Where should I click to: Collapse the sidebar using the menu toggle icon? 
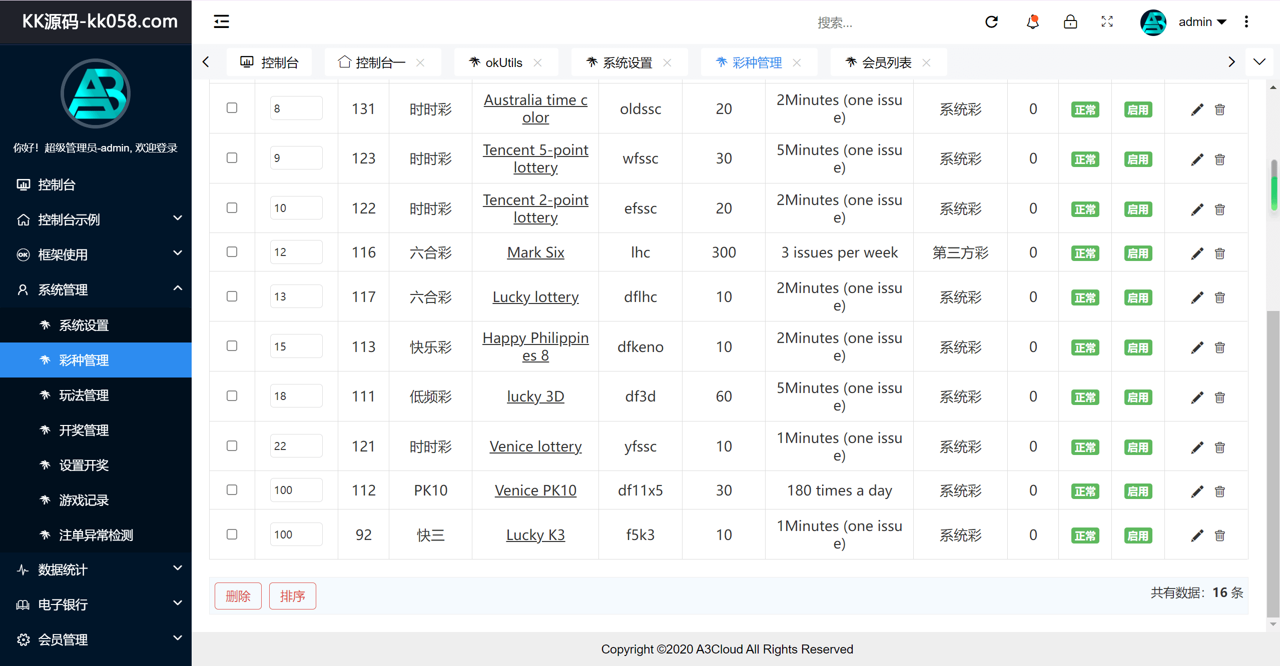[x=221, y=21]
